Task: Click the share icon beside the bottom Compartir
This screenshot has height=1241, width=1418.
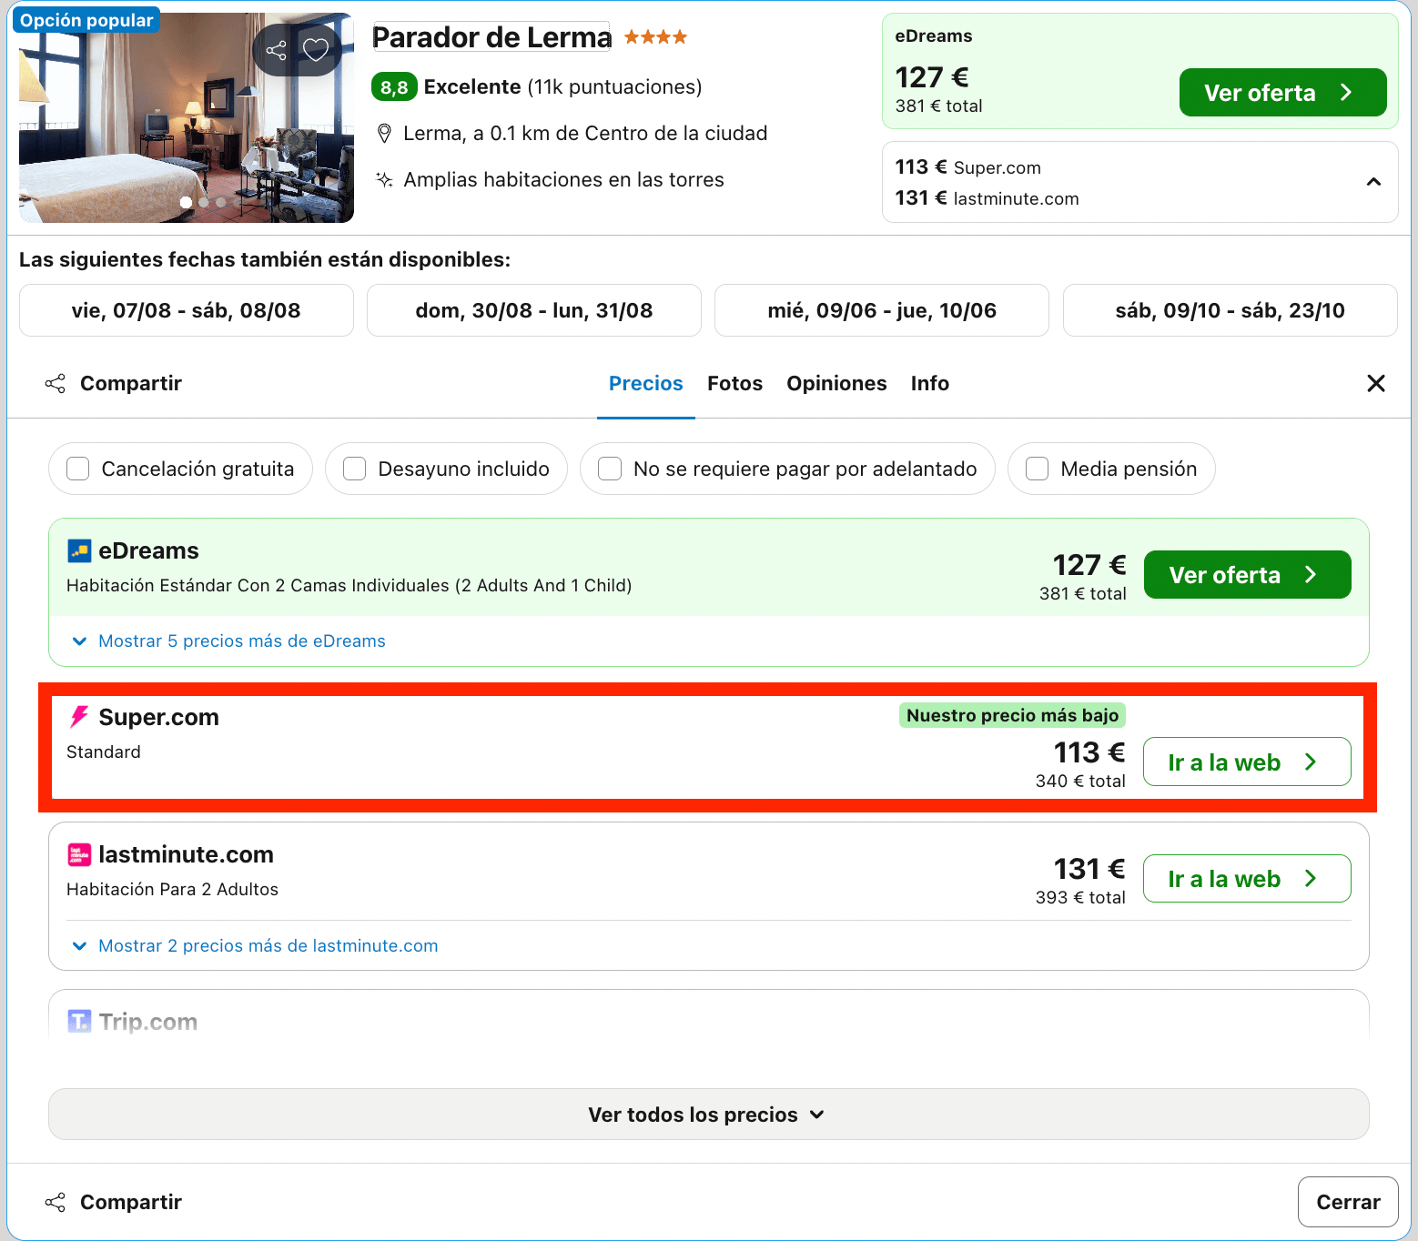Action: pos(56,1202)
